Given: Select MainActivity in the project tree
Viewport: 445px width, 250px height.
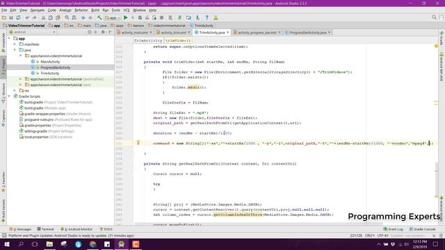Looking at the screenshot, I should pyautogui.click(x=50, y=62).
